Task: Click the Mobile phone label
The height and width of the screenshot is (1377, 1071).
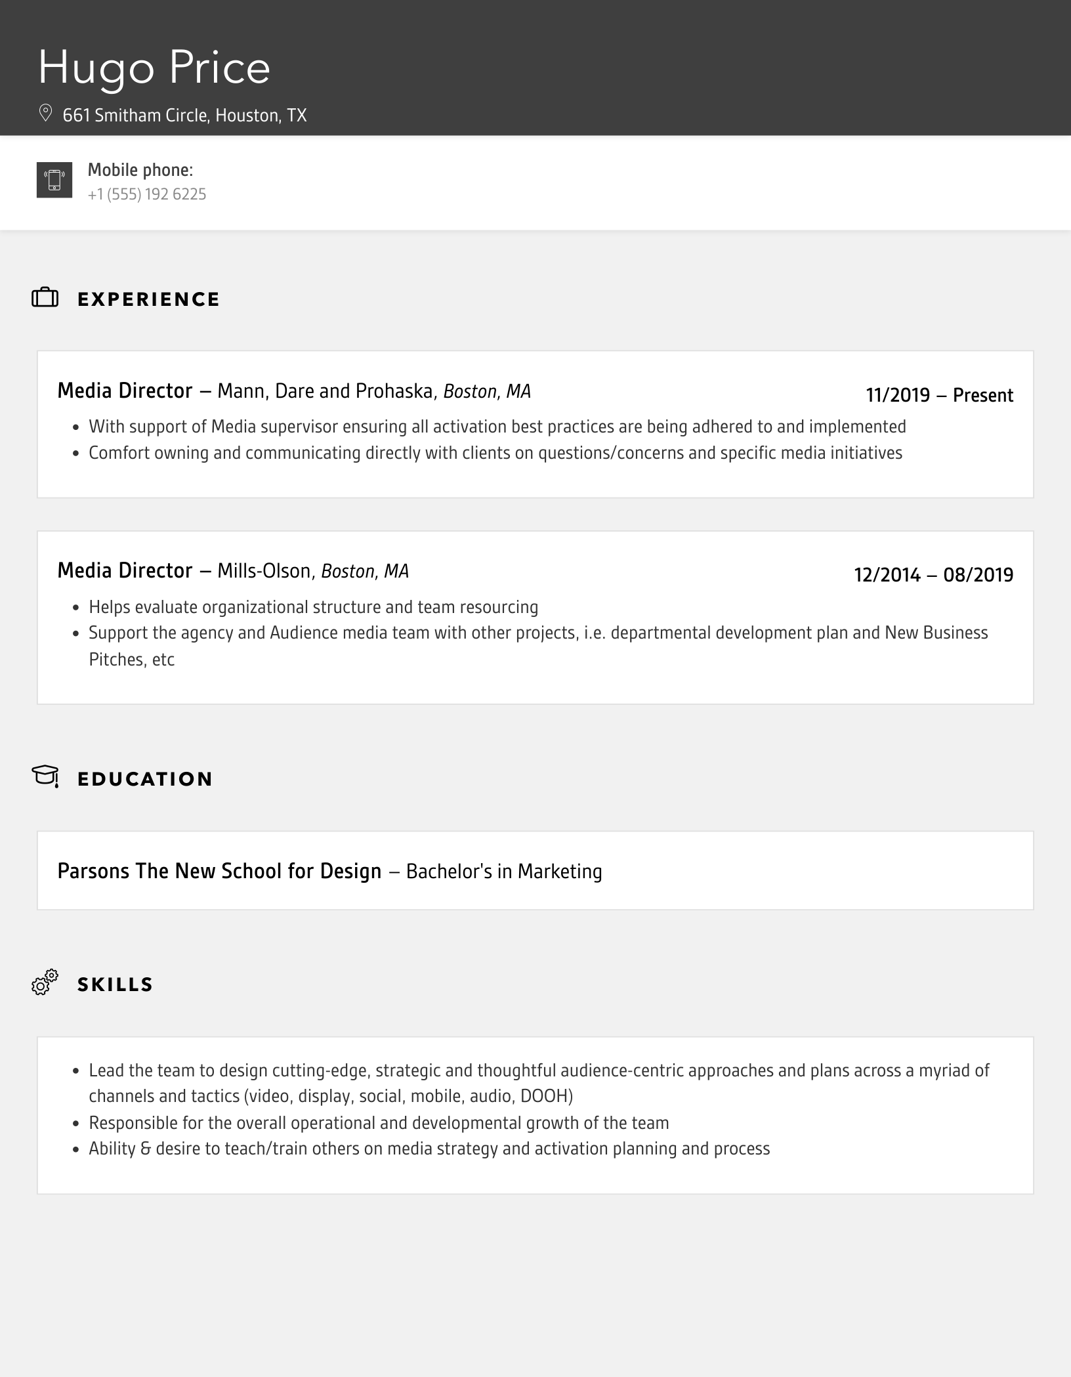Action: coord(140,170)
